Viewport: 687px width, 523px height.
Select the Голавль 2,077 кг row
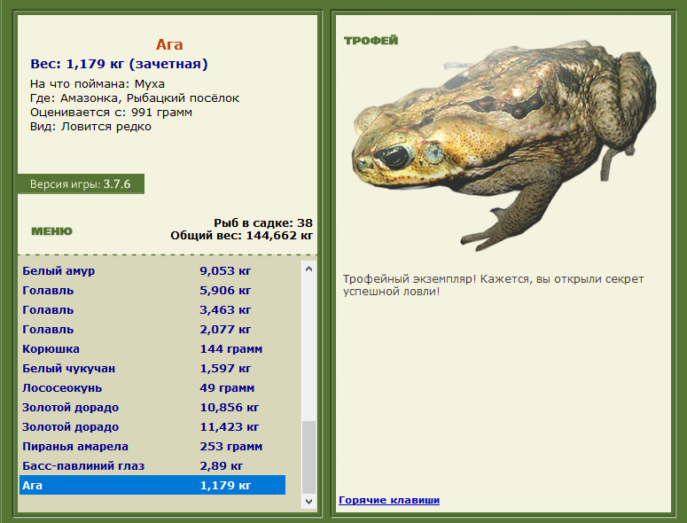[152, 330]
